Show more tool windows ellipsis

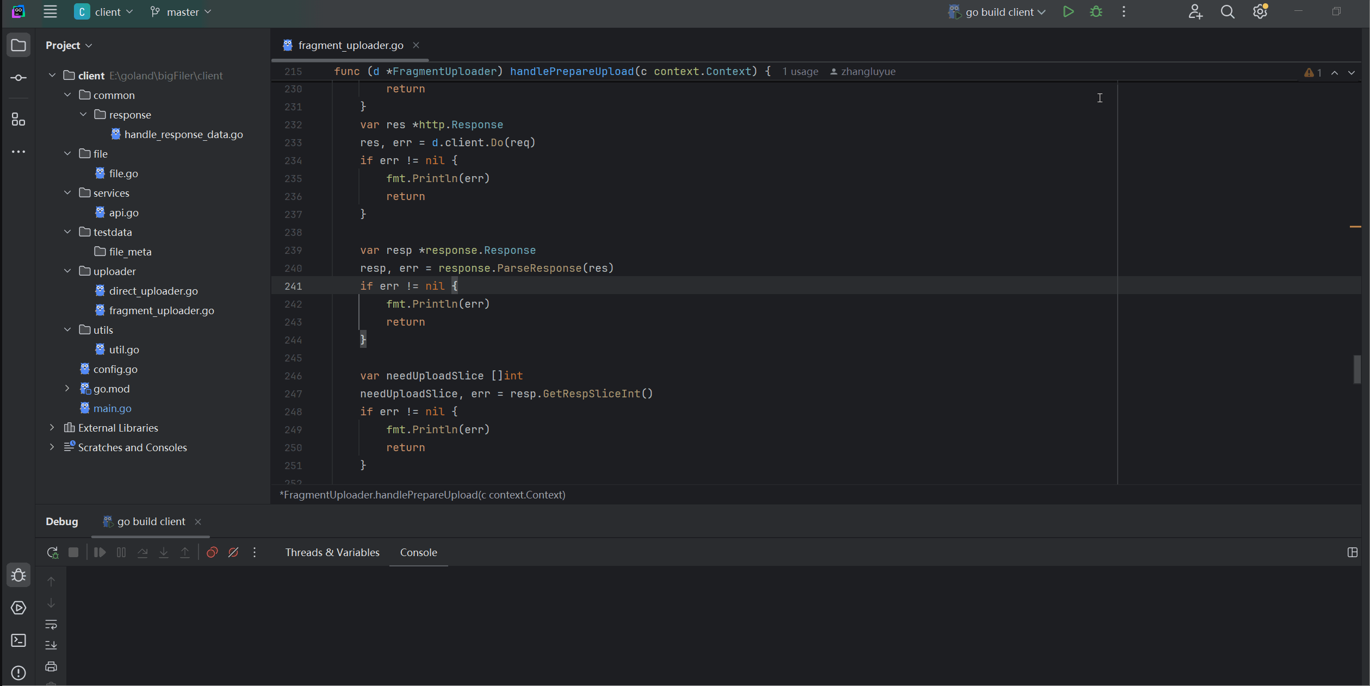18,152
